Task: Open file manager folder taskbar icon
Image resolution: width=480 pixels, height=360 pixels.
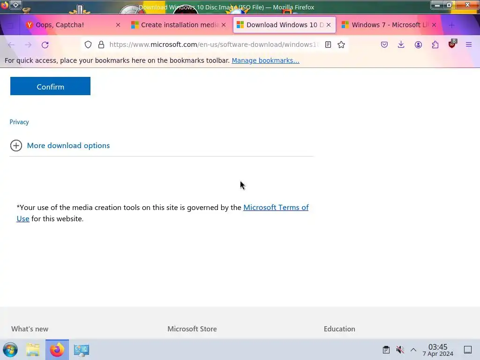Action: pyautogui.click(x=33, y=350)
